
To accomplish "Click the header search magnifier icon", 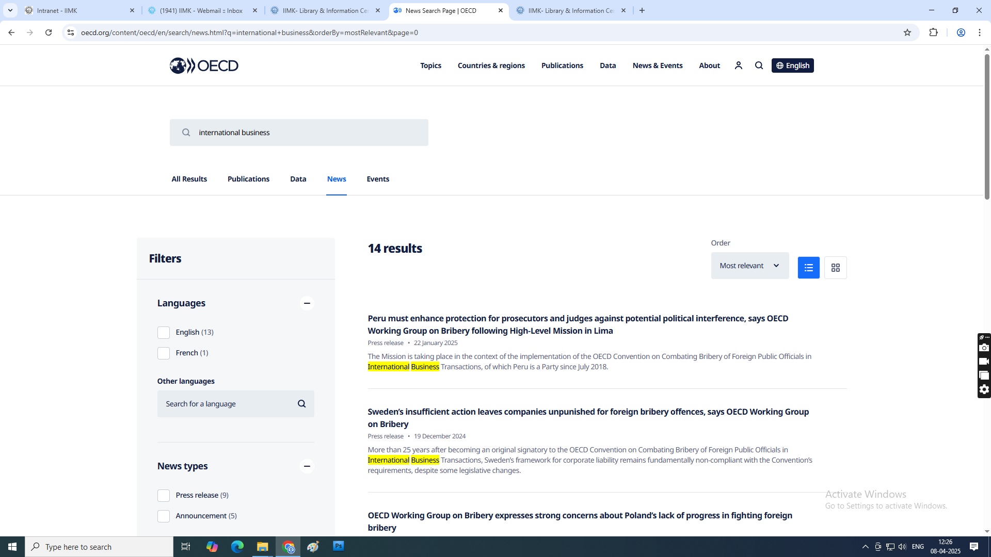I will click(759, 65).
